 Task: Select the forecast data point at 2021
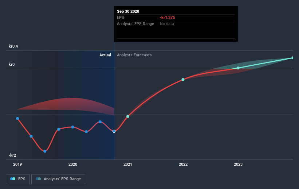[x=128, y=116]
